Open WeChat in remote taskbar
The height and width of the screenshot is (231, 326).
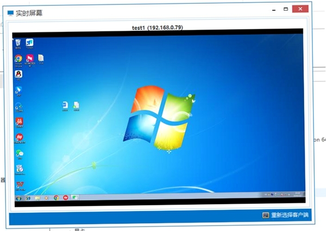pyautogui.click(x=74, y=197)
